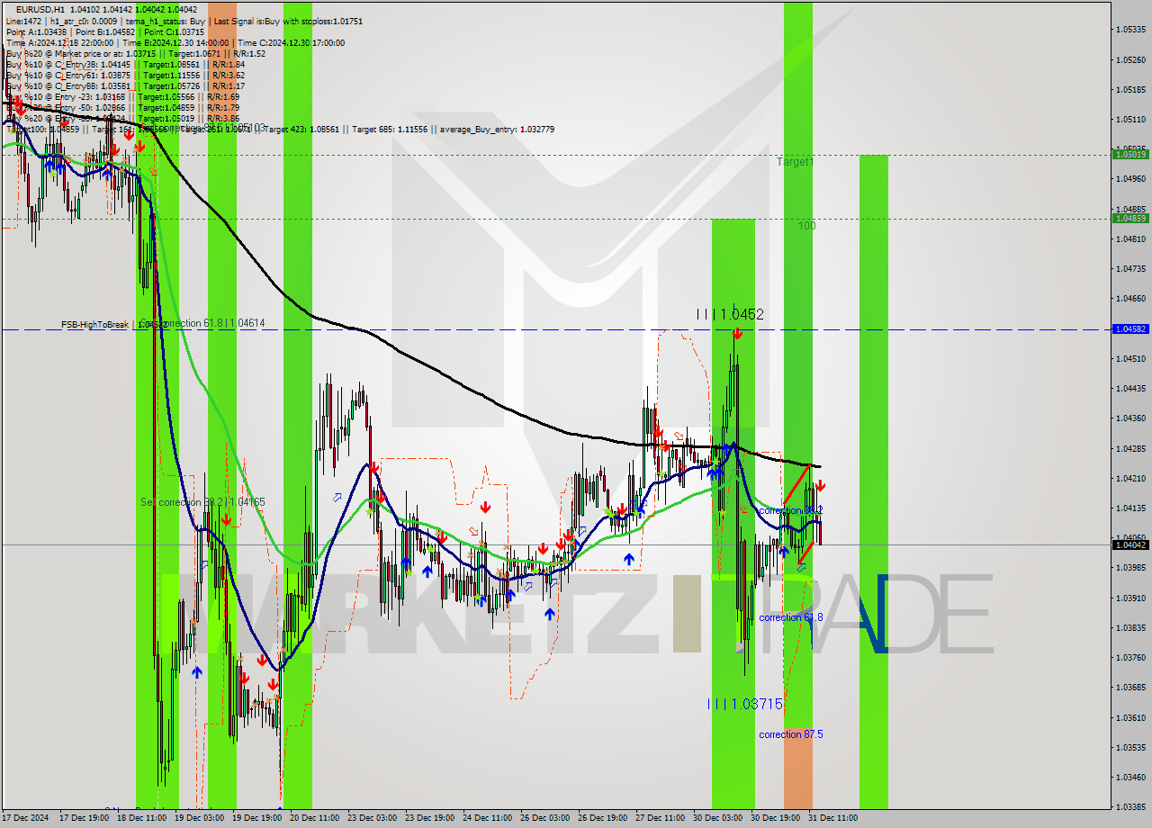Click the '30 Dec 19:00' time axis label
The height and width of the screenshot is (828, 1152).
[x=775, y=818]
